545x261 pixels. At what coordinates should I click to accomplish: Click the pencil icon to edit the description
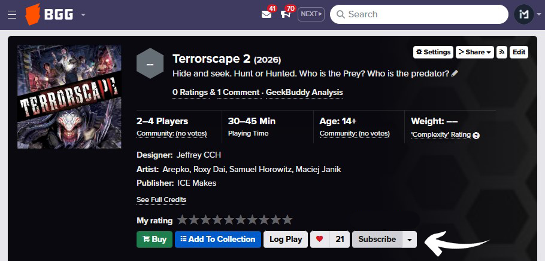(x=455, y=73)
